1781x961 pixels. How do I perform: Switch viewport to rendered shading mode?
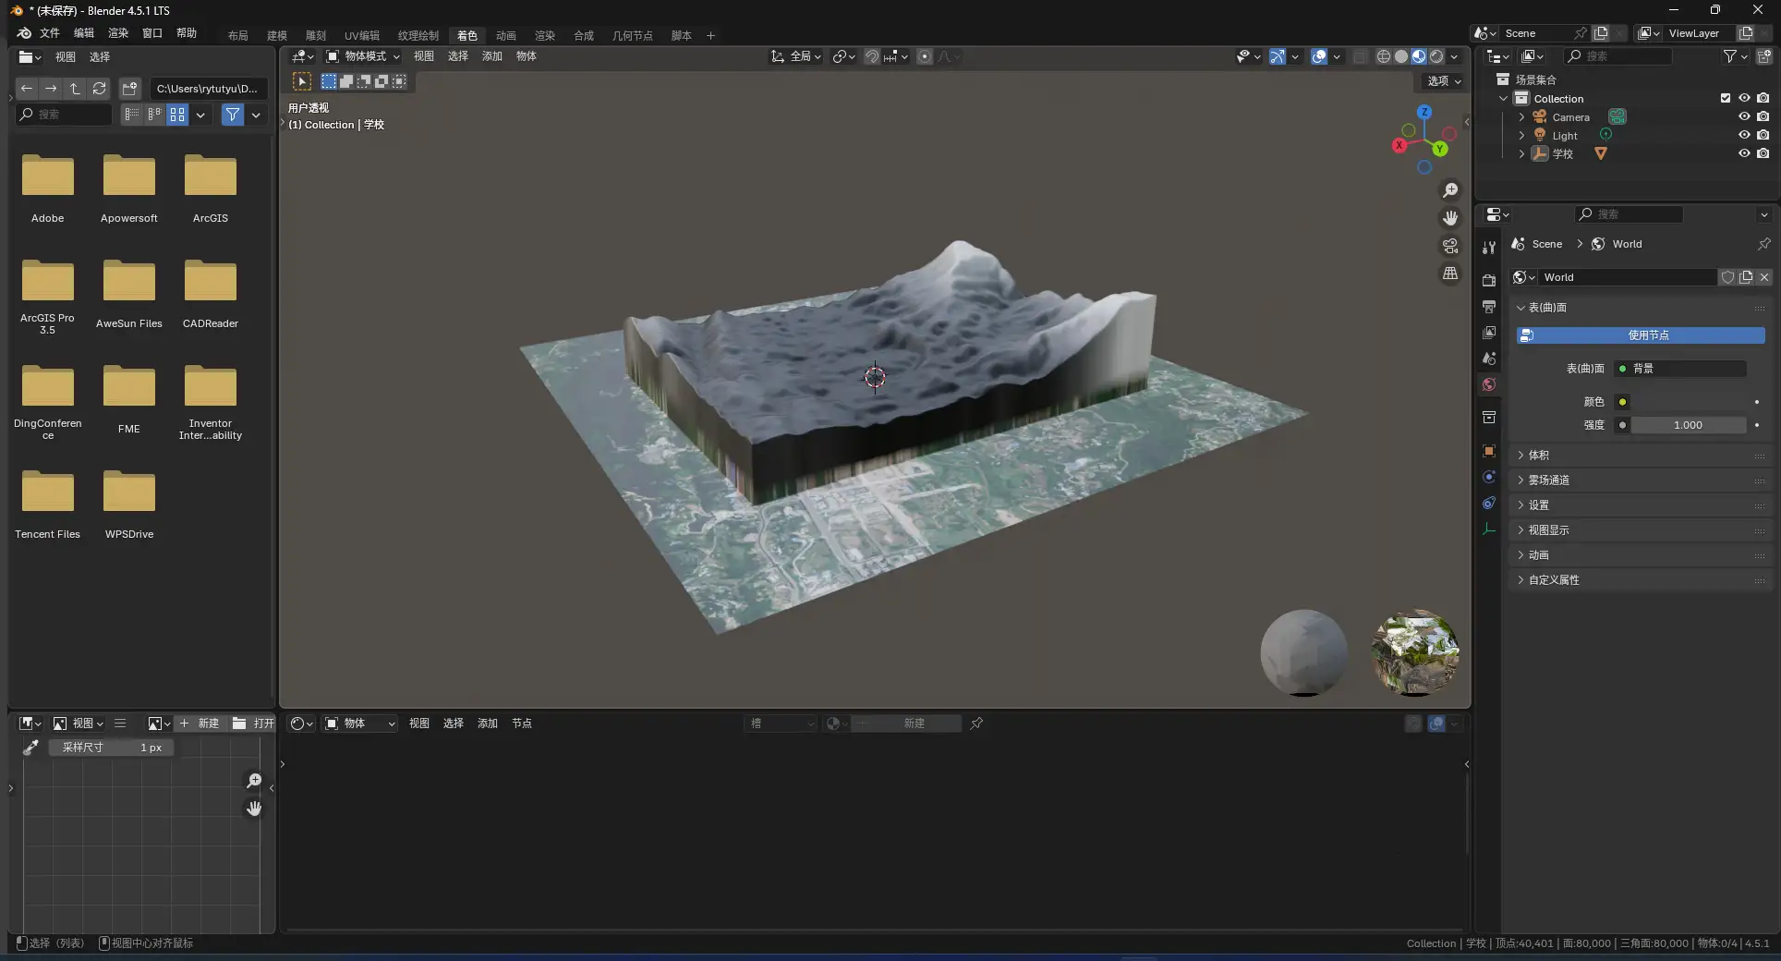pyautogui.click(x=1437, y=56)
